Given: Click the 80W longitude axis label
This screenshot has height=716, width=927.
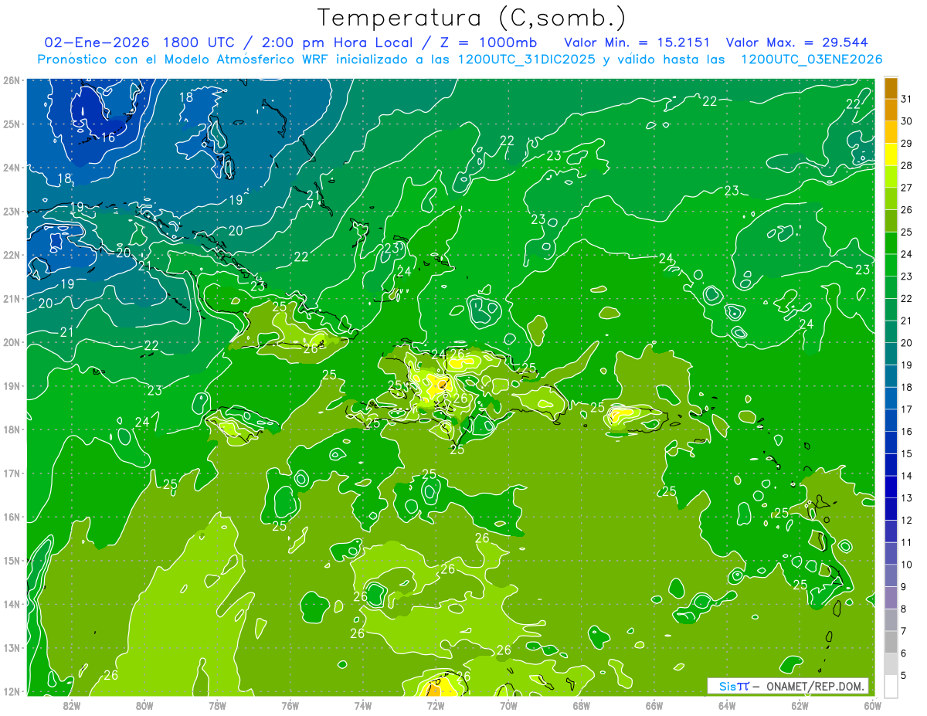Looking at the screenshot, I should [144, 705].
